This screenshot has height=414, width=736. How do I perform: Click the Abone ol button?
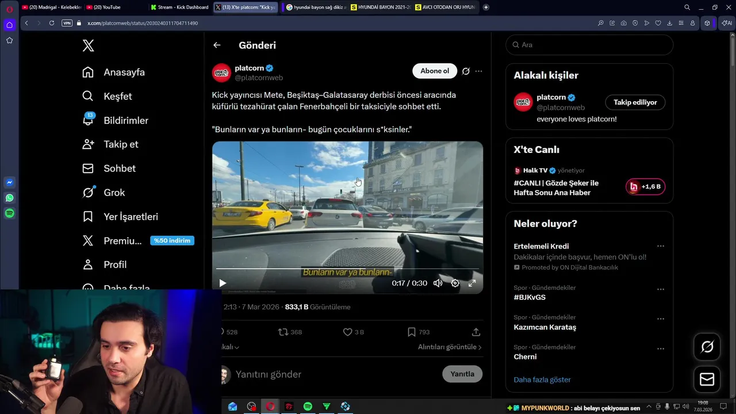(x=435, y=71)
